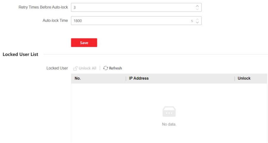Click the Auto-lock Time label
Screen dimensions: 268x143
pos(55,20)
